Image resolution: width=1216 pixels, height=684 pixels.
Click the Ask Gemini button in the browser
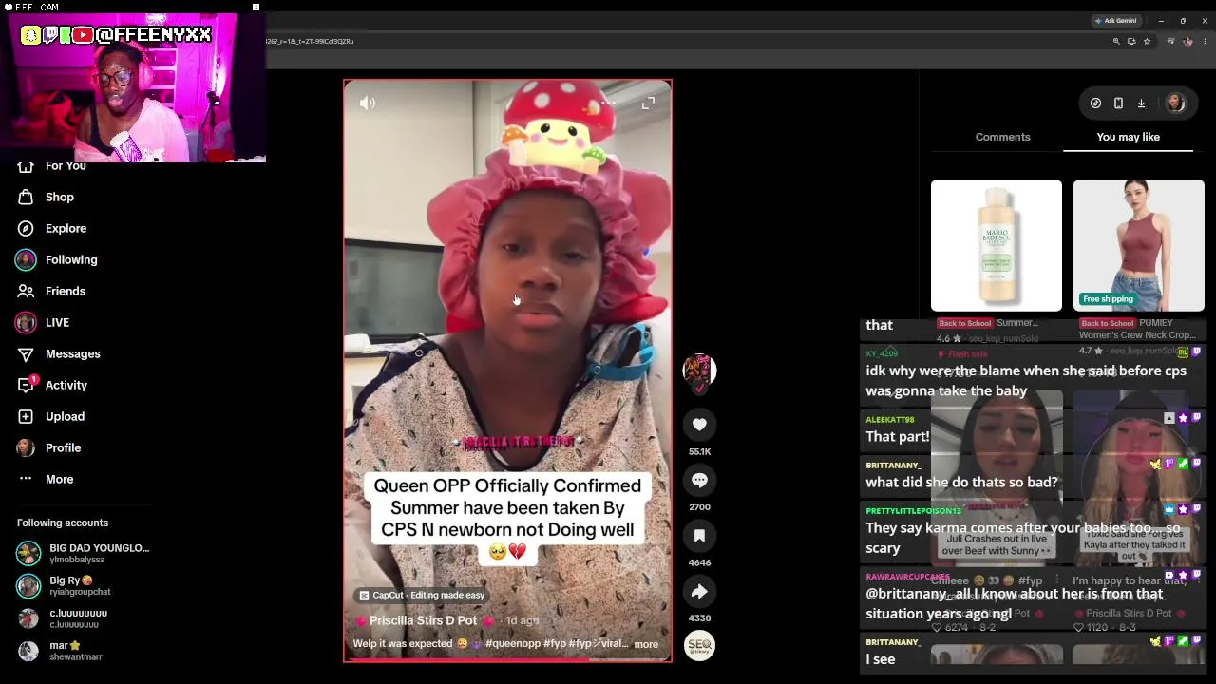(1116, 20)
